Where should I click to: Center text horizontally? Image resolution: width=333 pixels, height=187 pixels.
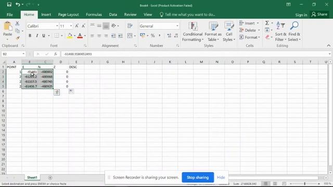(x=99, y=36)
